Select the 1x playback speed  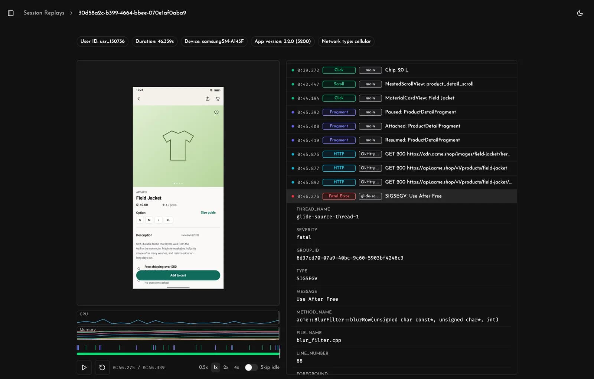215,367
